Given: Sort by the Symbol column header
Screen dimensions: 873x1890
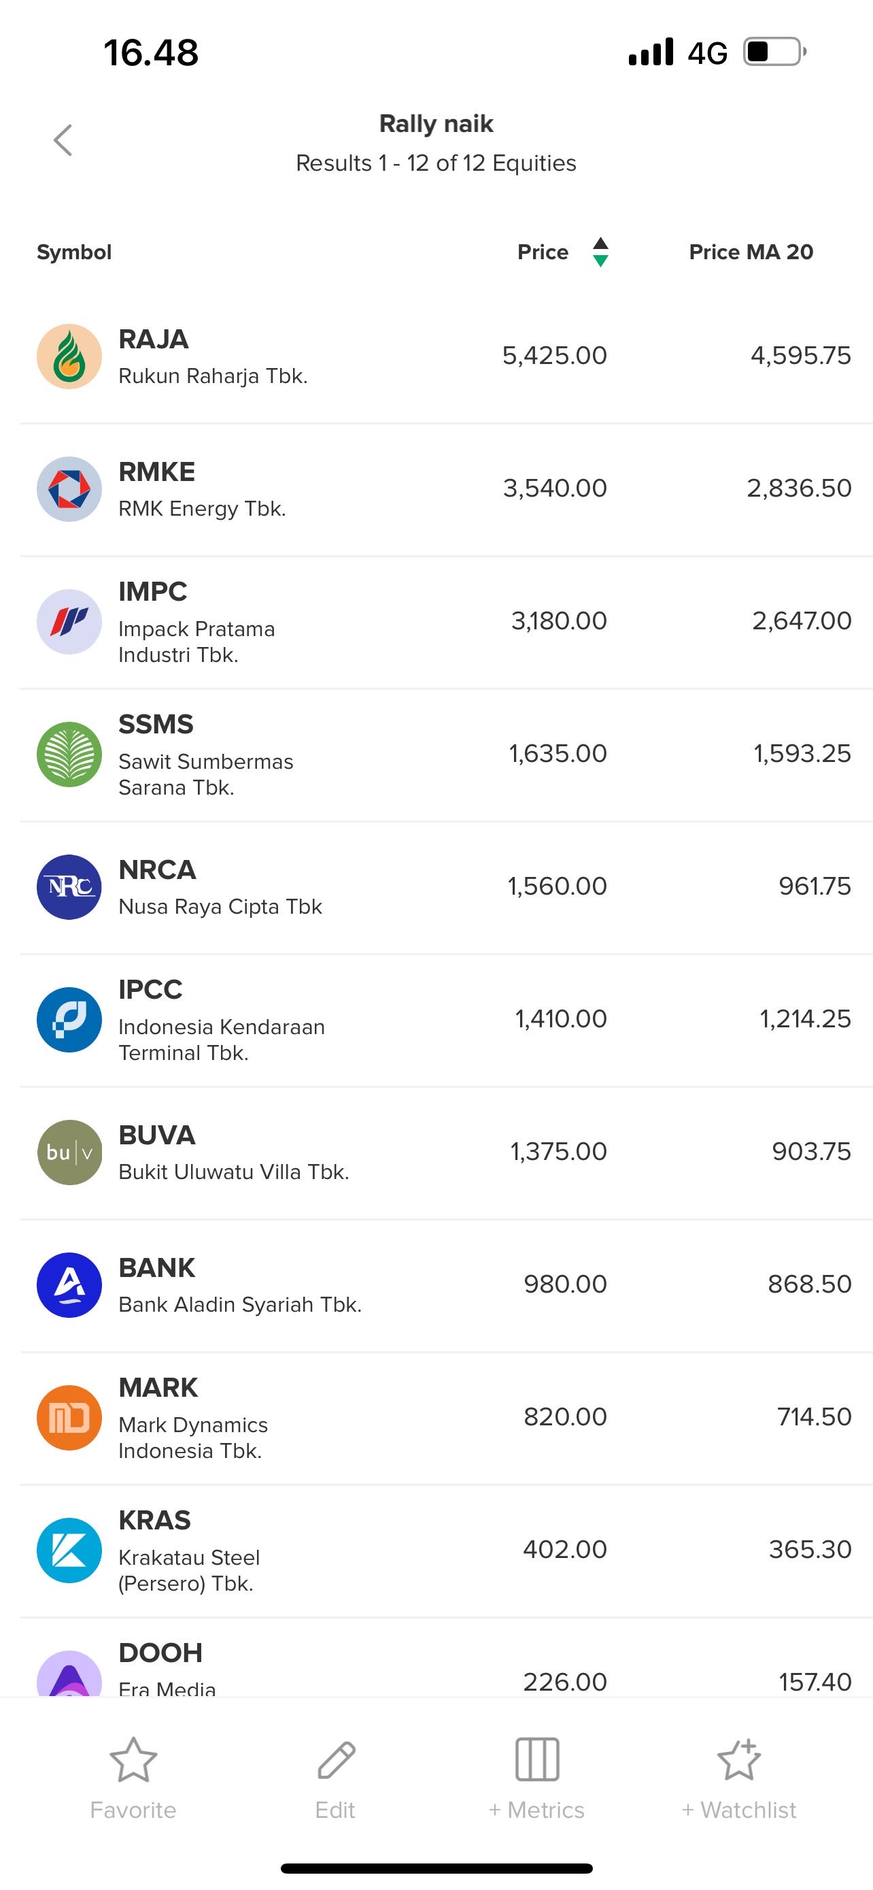Looking at the screenshot, I should click(74, 252).
